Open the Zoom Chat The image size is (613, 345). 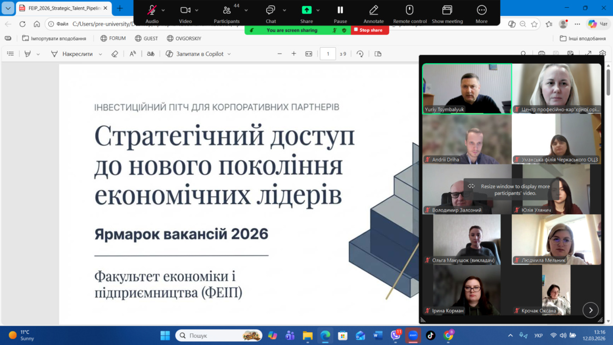[270, 10]
